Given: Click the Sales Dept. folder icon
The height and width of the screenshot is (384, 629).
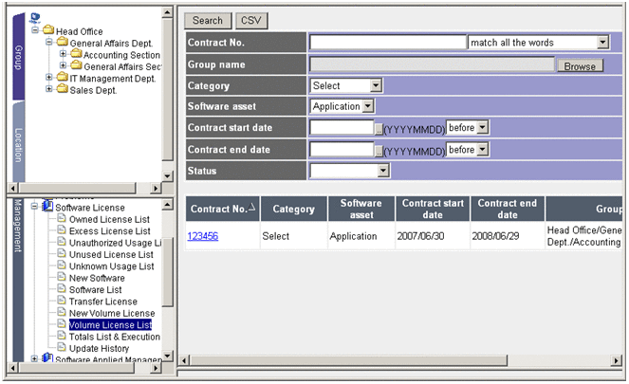Looking at the screenshot, I should coord(63,90).
